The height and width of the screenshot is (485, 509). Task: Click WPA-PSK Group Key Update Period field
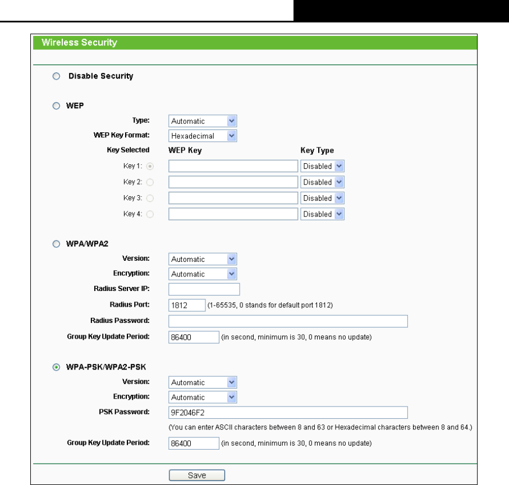pos(194,444)
